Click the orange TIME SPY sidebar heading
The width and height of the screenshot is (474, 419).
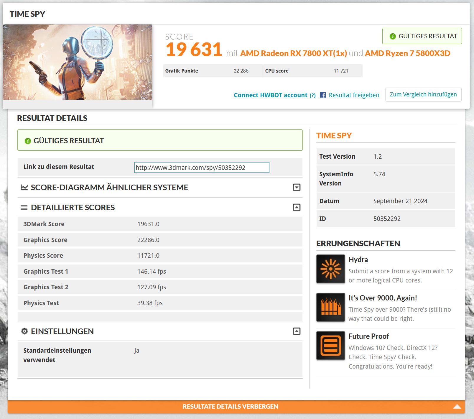coord(334,135)
